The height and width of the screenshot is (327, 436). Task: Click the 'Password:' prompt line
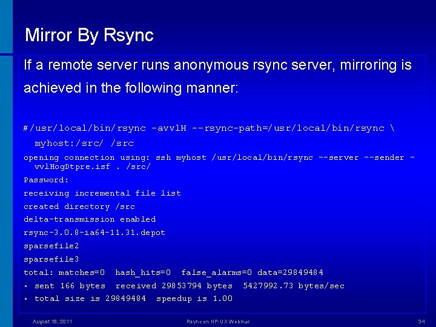click(x=46, y=180)
